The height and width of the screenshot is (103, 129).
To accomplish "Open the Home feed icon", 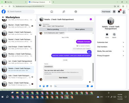I will point(52,12).
